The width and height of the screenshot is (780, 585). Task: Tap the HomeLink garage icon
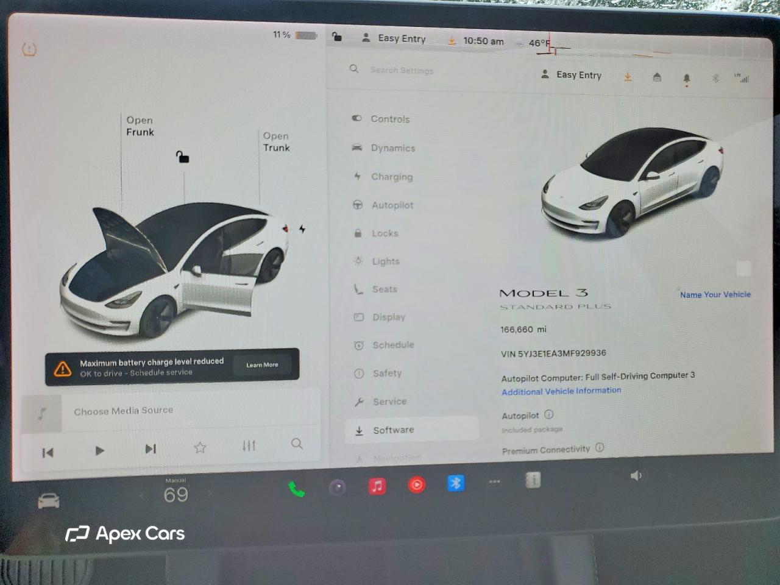click(x=657, y=77)
